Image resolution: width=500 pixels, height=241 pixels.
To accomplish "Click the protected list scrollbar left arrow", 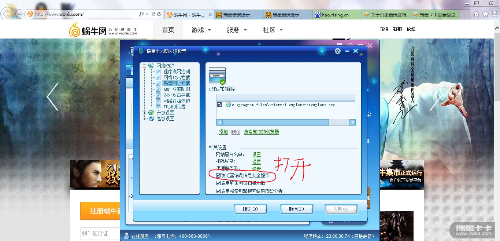I will coord(219,123).
